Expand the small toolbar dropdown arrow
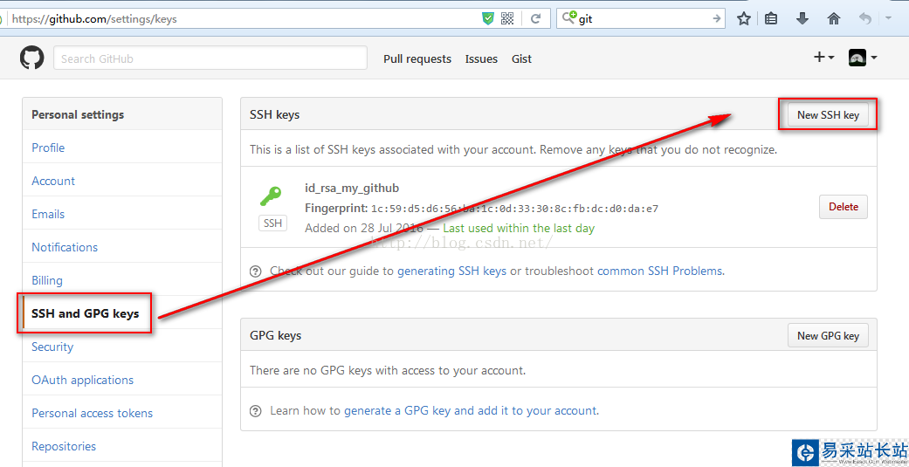Screen dimensions: 909x467 [888, 18]
